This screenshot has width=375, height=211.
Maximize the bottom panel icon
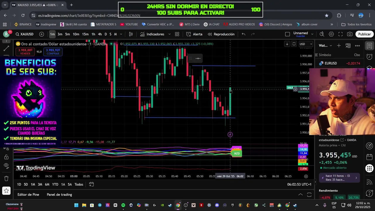(309, 195)
